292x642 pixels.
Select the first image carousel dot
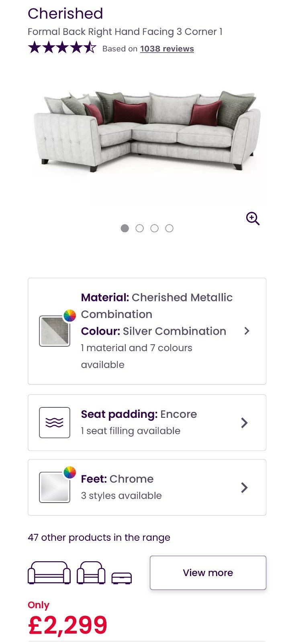pos(125,228)
